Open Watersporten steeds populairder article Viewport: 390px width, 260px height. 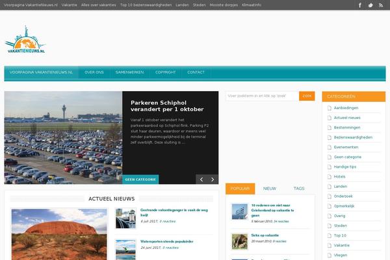pos(166,241)
